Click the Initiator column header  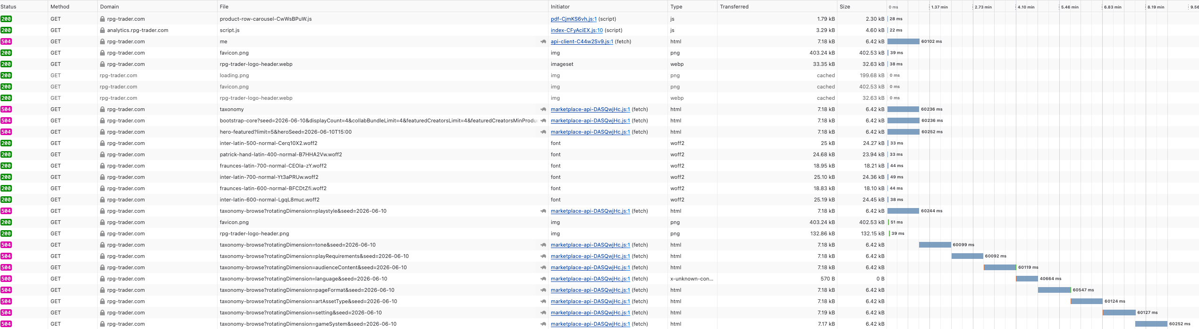[560, 7]
